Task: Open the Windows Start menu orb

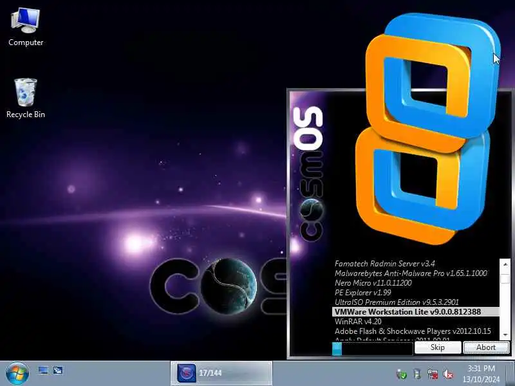Action: click(x=17, y=373)
